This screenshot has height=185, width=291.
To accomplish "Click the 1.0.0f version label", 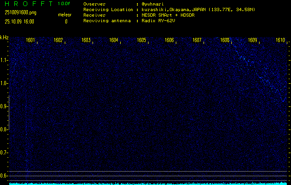I will (65, 4).
